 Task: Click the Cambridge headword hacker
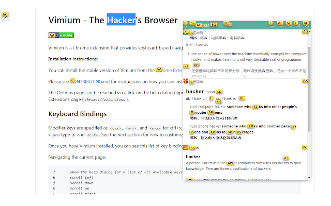195,92
